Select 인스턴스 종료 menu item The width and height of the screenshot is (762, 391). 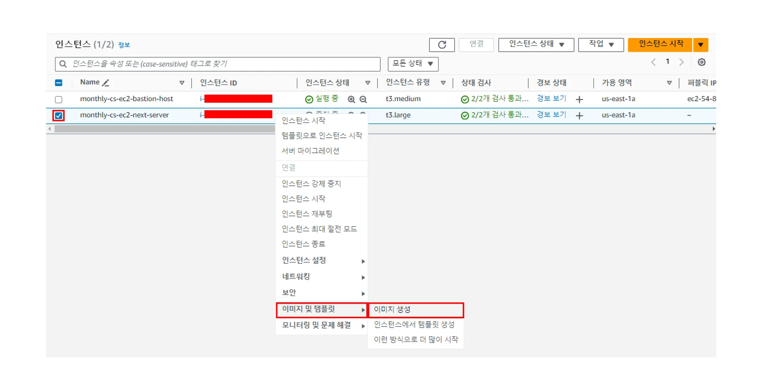coord(321,244)
